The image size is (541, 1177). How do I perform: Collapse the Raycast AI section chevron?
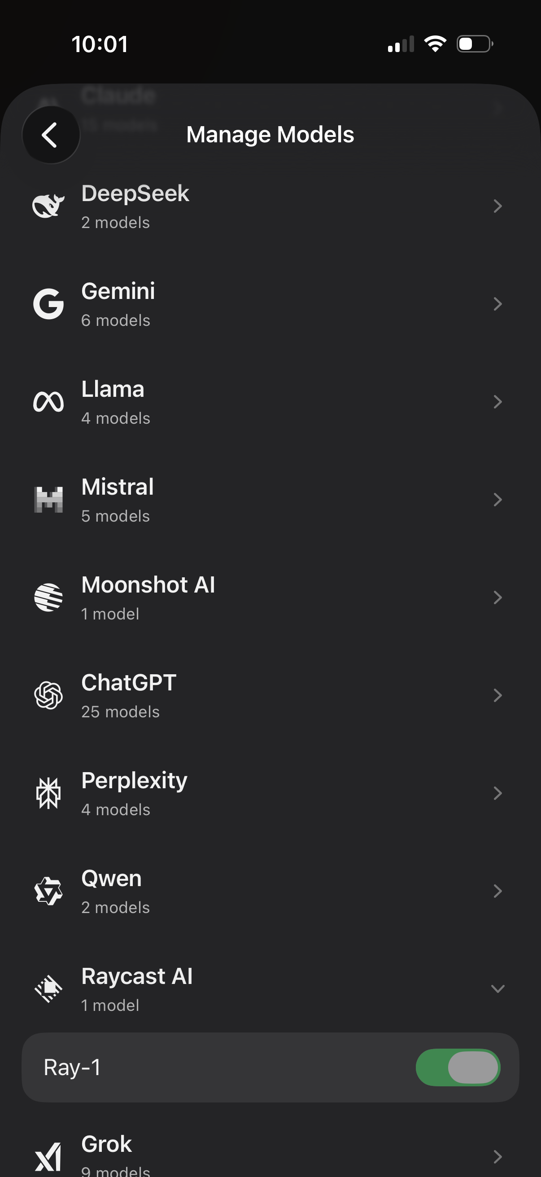[x=497, y=989]
